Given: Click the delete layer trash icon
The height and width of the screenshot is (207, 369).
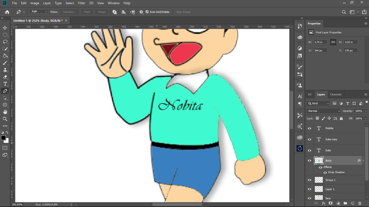Looking at the screenshot, I should (360, 203).
